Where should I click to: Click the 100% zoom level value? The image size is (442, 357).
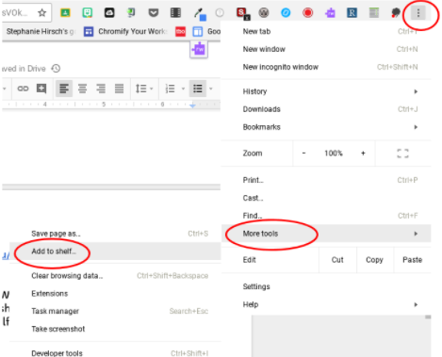[x=334, y=154]
